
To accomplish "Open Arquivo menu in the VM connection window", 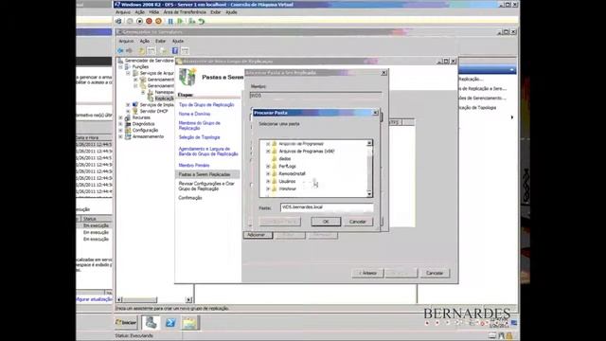I will point(123,12).
